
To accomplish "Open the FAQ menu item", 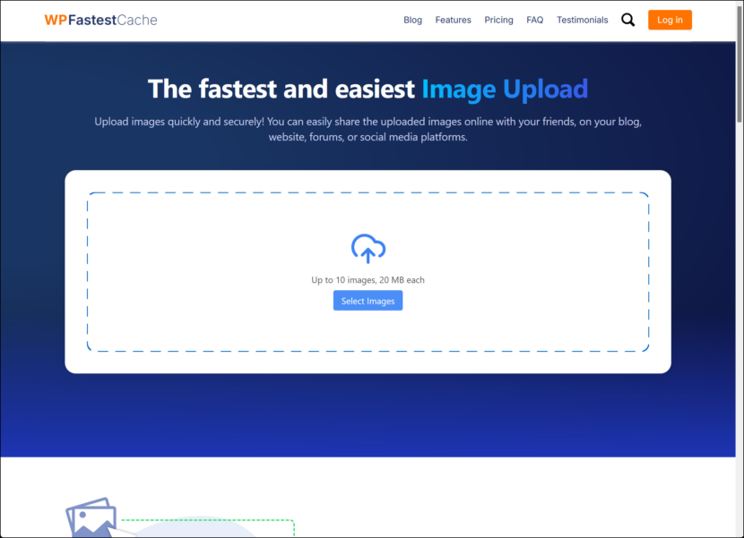I will pyautogui.click(x=535, y=20).
